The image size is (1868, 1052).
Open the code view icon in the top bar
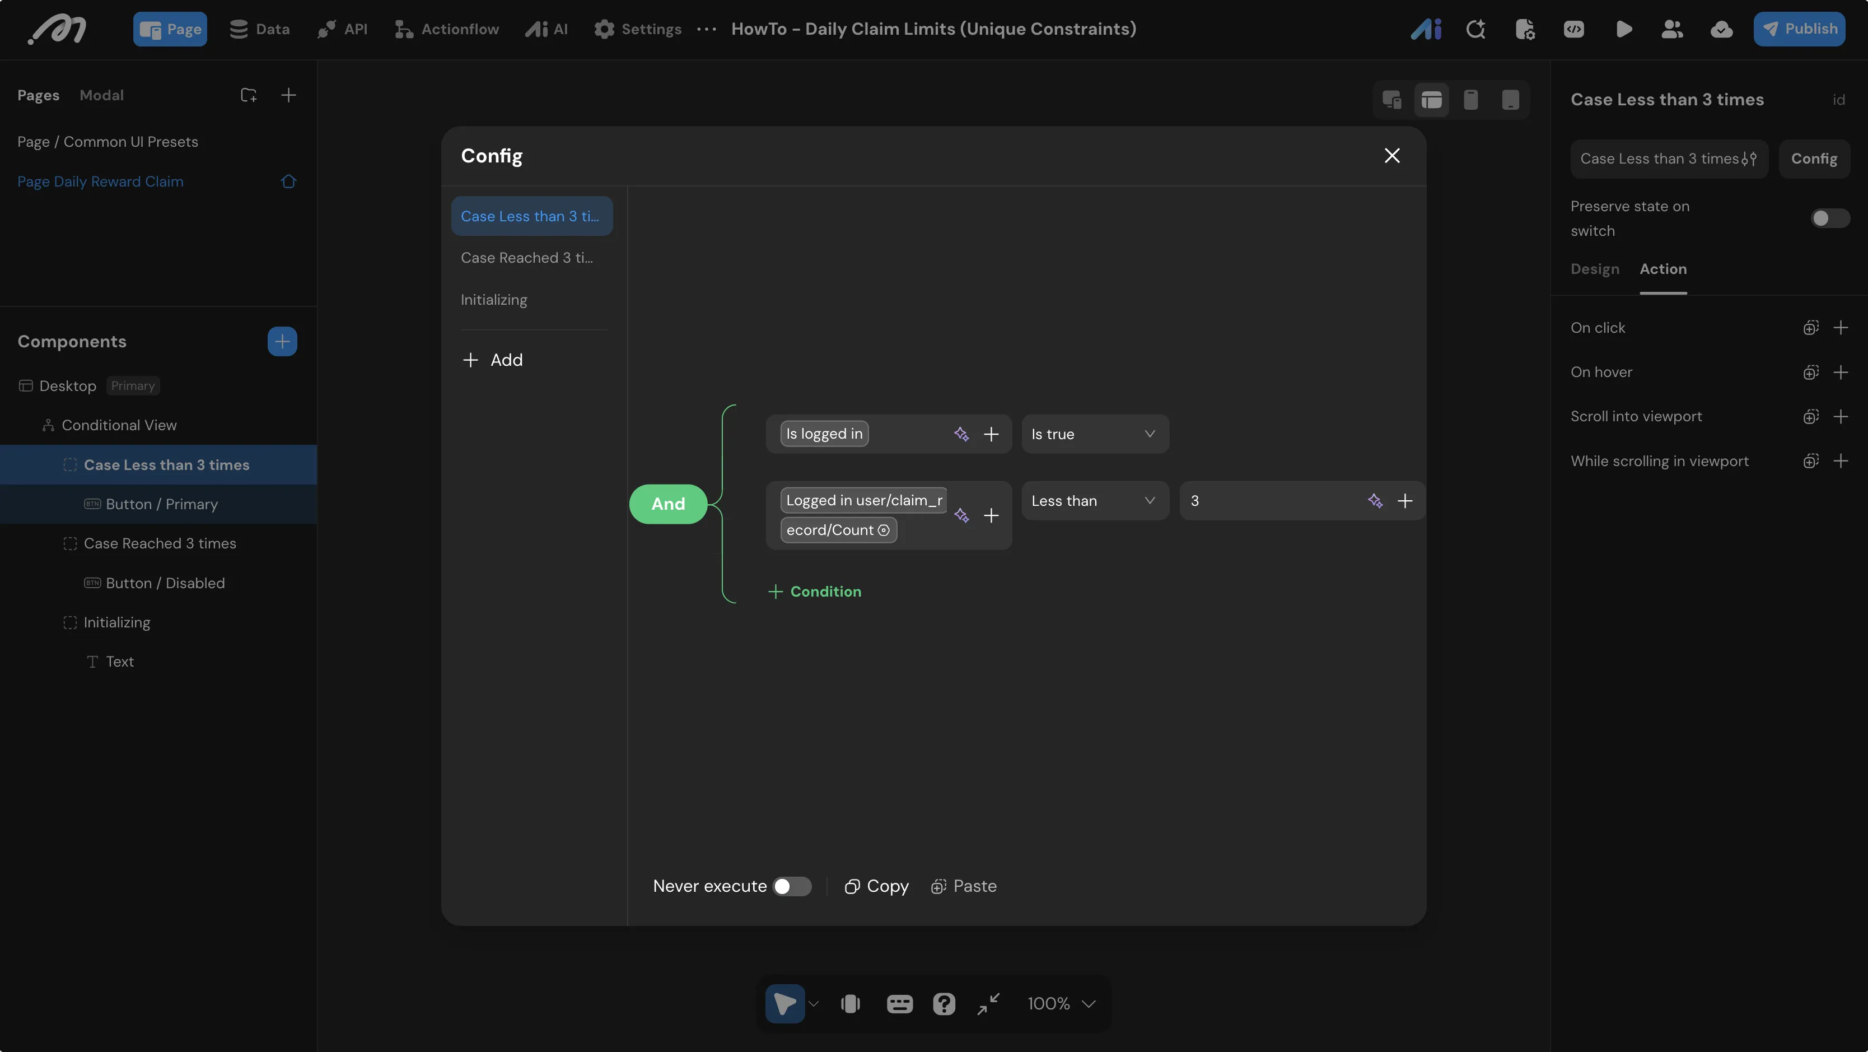pos(1573,29)
